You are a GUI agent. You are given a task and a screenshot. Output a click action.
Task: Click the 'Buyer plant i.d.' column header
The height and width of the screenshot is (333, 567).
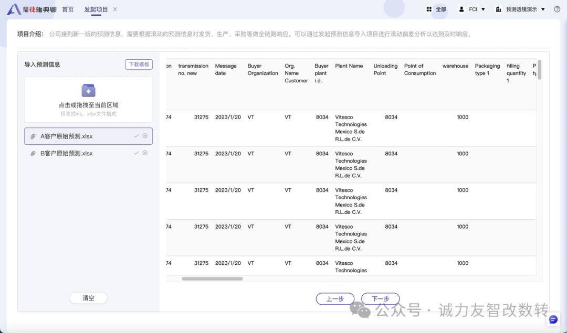click(321, 73)
